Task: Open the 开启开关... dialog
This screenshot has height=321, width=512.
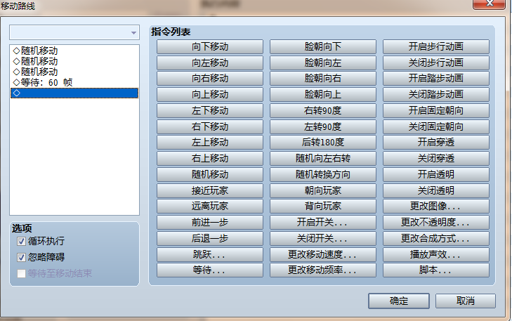Action: pos(322,223)
